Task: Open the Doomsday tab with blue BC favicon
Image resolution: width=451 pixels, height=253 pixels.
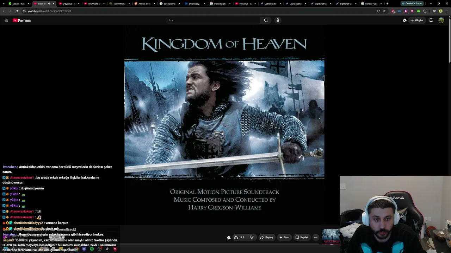Action: click(195, 4)
